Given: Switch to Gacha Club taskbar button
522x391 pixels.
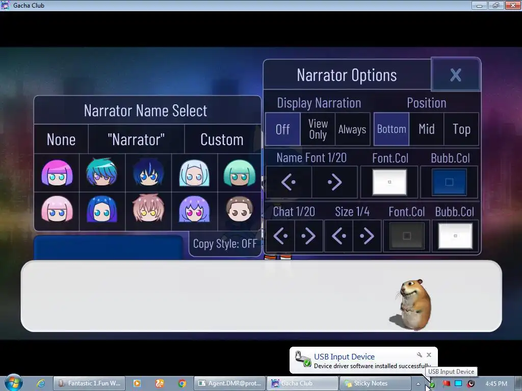Looking at the screenshot, I should (302, 383).
